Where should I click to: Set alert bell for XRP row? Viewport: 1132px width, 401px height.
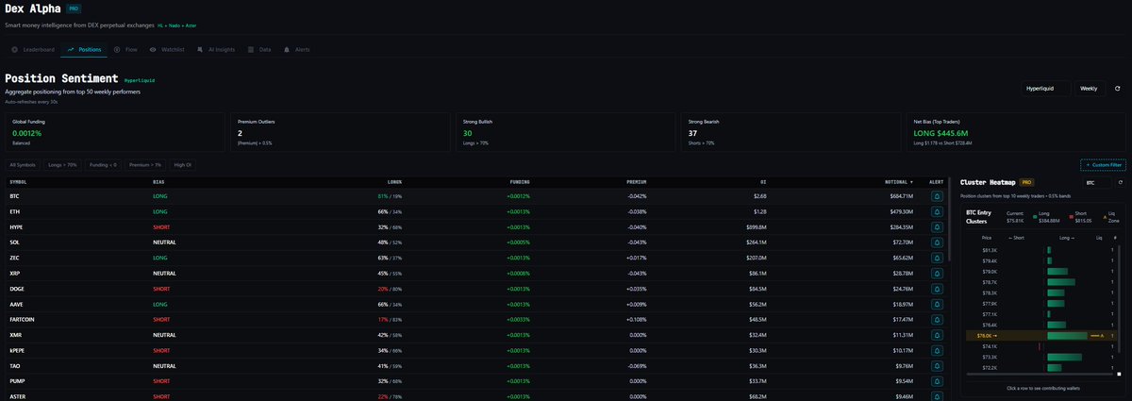point(937,273)
